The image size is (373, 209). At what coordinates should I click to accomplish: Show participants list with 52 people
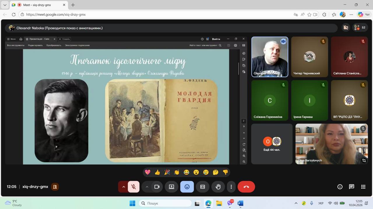pyautogui.click(x=360, y=28)
